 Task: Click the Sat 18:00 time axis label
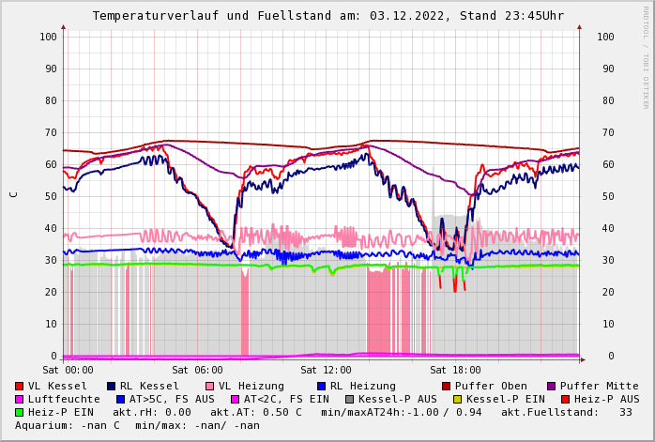(455, 370)
